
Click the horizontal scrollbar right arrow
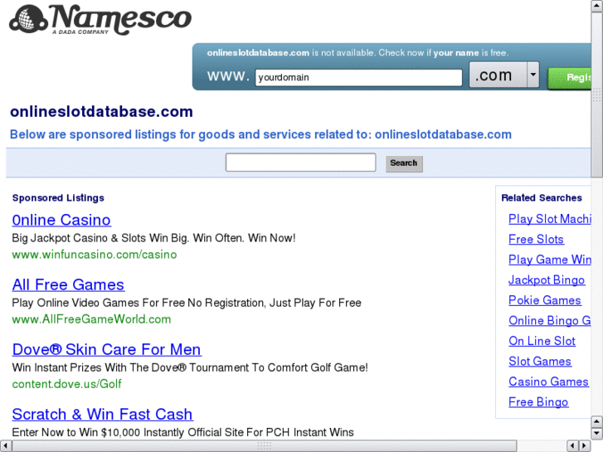(585, 446)
